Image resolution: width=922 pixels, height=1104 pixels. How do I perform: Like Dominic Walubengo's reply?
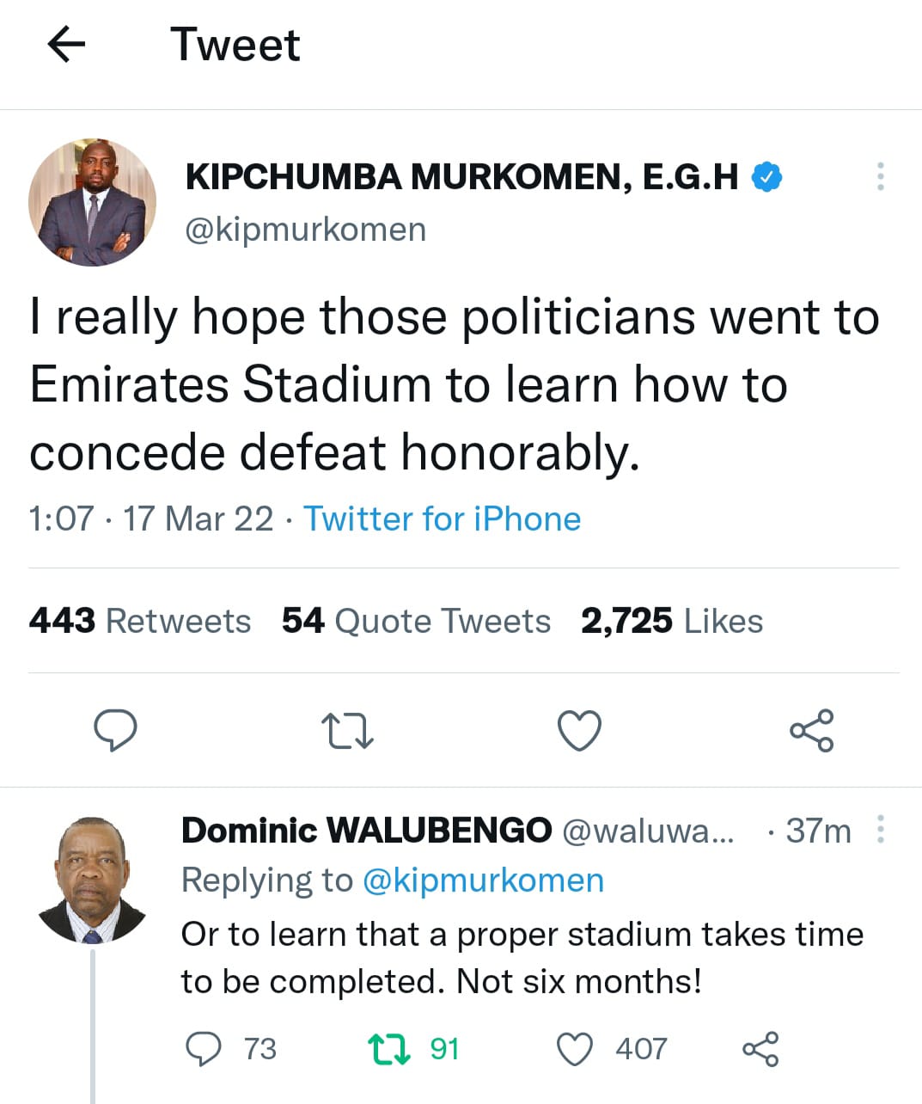pyautogui.click(x=575, y=1049)
